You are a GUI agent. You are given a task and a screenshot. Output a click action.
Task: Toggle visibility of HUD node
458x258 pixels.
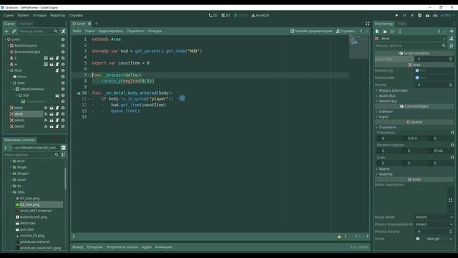pos(63,70)
